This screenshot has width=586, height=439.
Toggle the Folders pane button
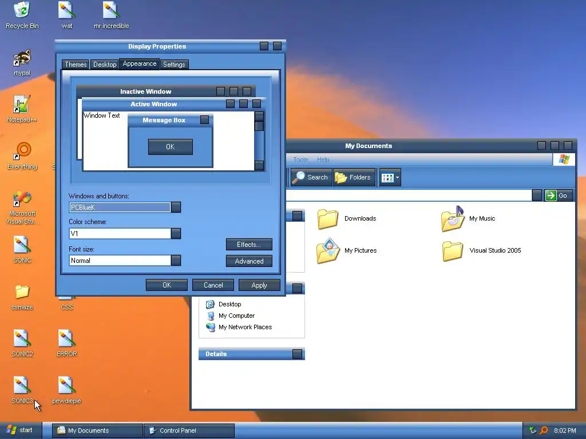pos(354,177)
